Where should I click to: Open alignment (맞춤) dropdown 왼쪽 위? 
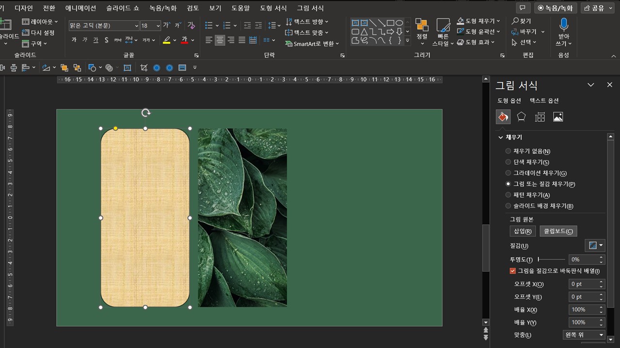(584, 335)
